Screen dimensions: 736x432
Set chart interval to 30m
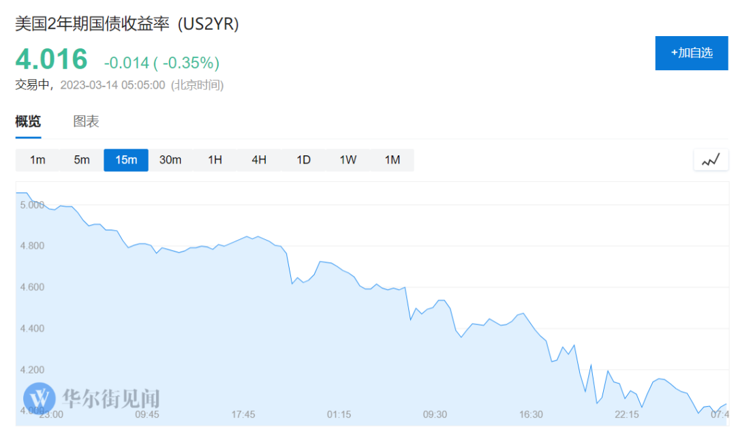170,160
